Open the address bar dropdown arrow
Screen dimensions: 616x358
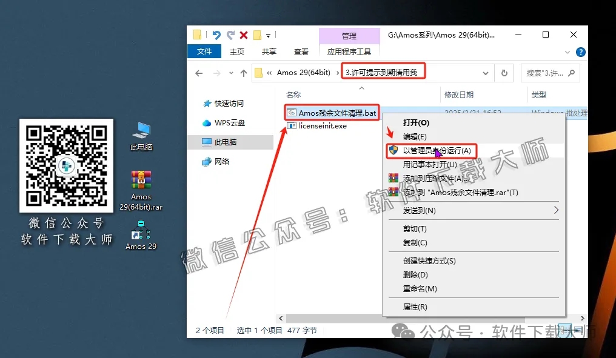click(x=487, y=71)
